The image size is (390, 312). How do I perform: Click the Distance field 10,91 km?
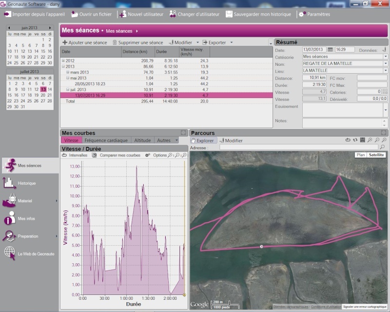point(314,78)
